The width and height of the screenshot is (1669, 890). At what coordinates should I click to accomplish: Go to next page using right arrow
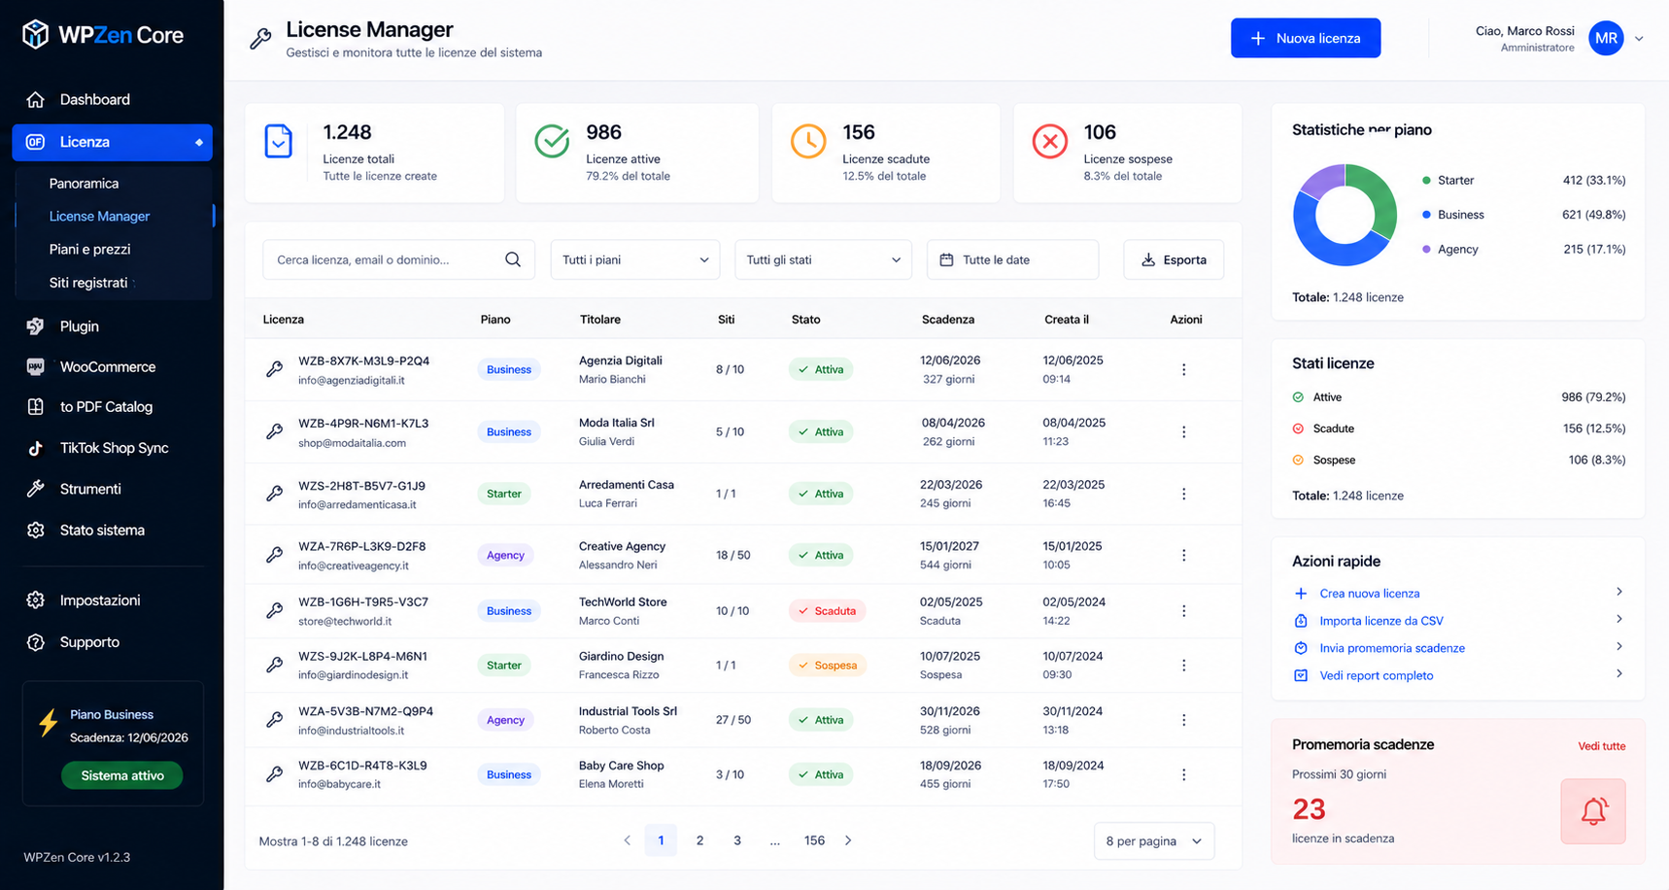[848, 840]
